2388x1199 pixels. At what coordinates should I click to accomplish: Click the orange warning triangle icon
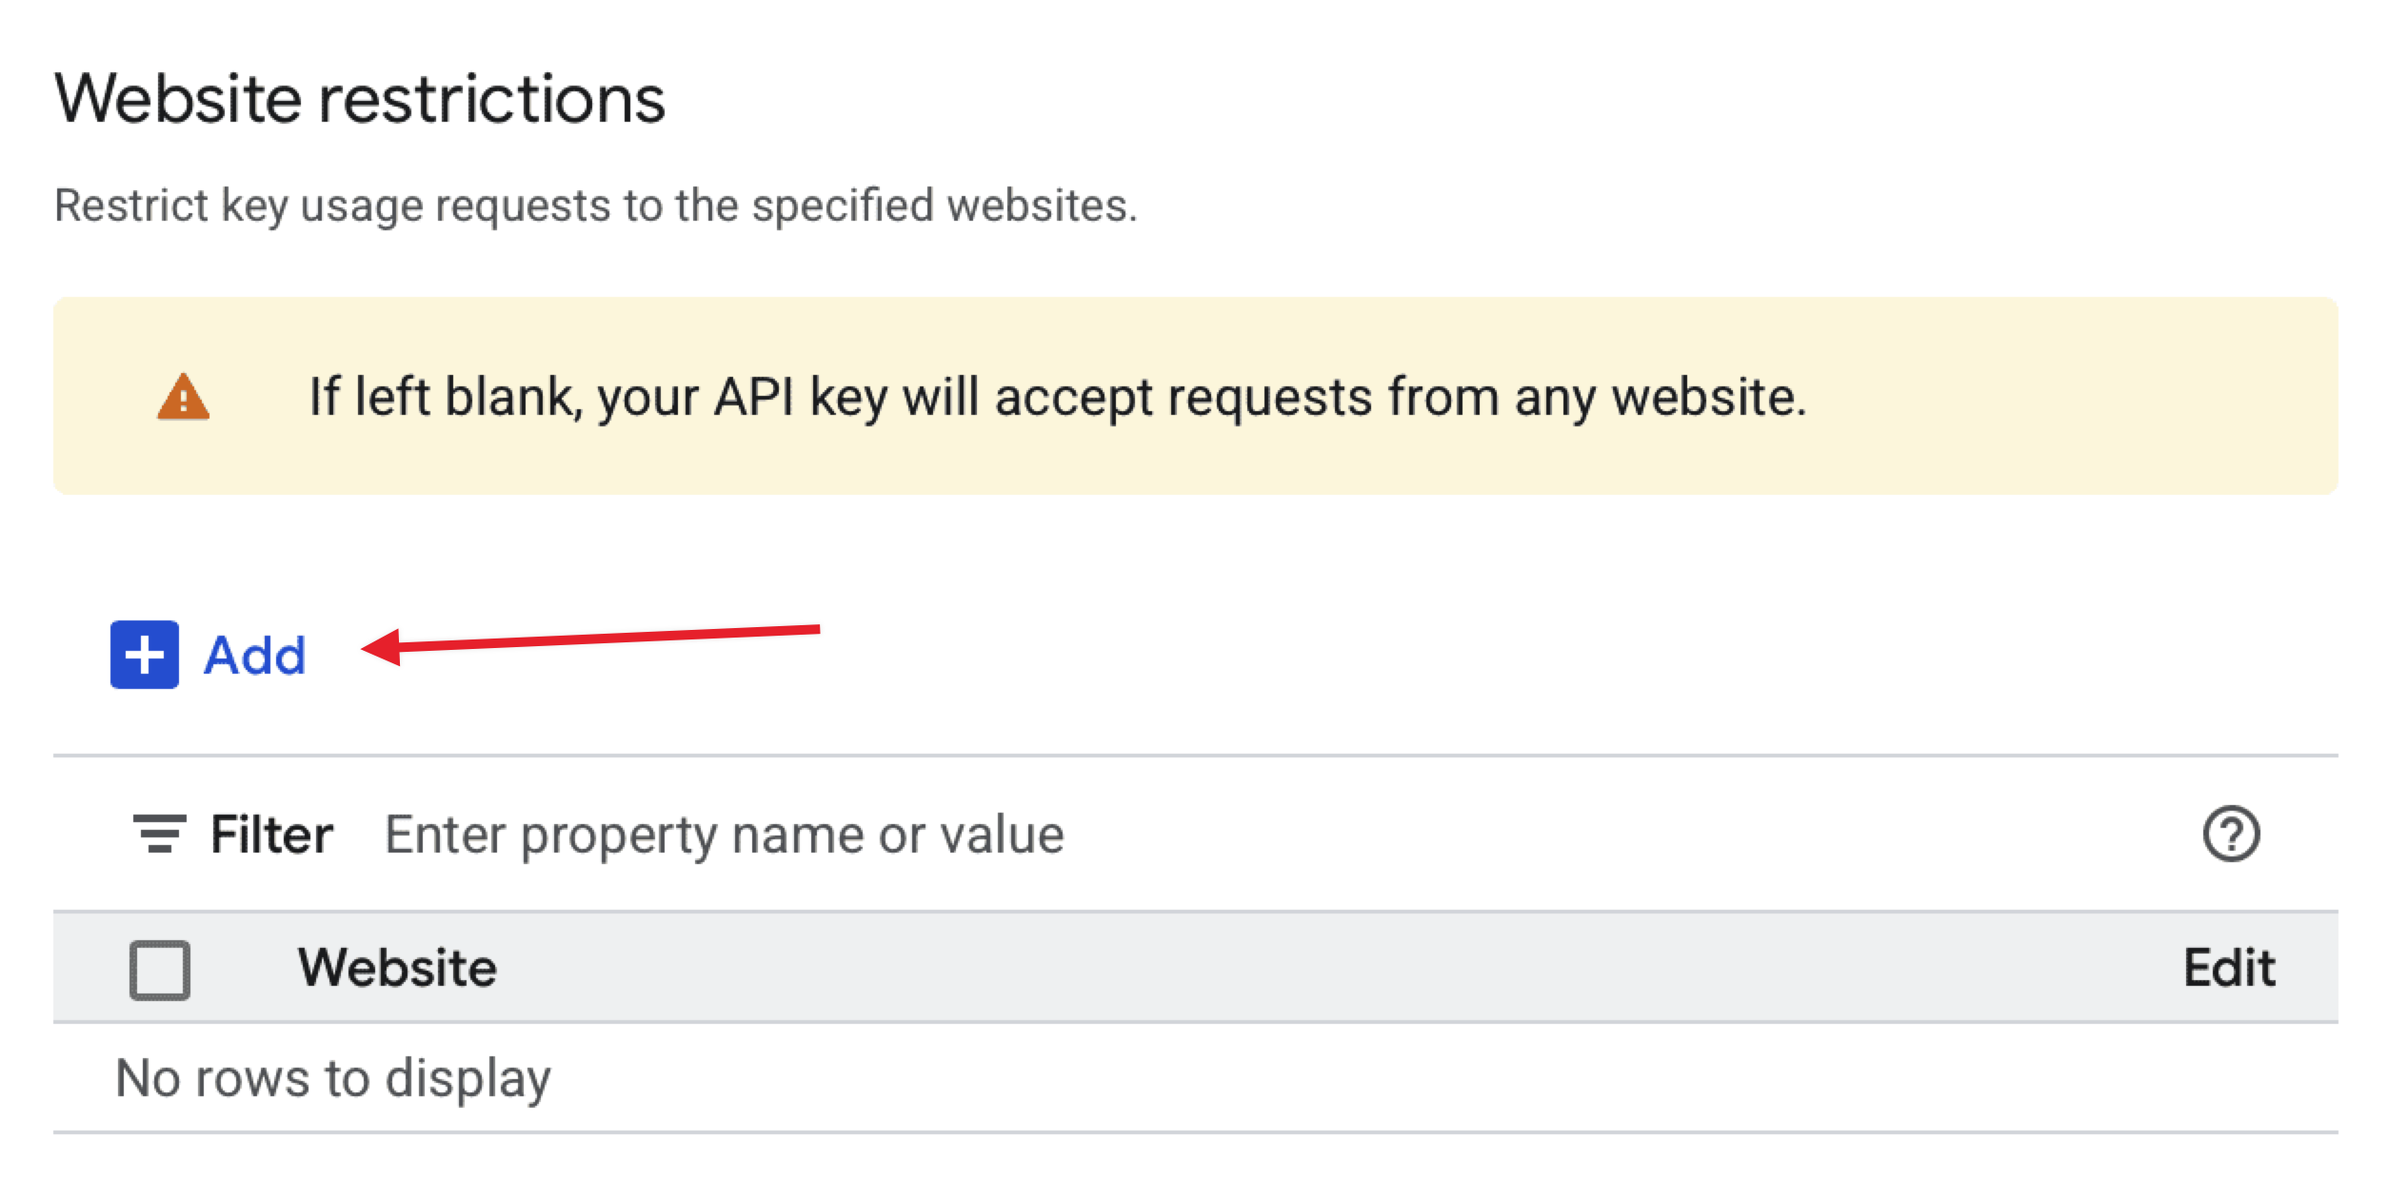click(x=183, y=397)
